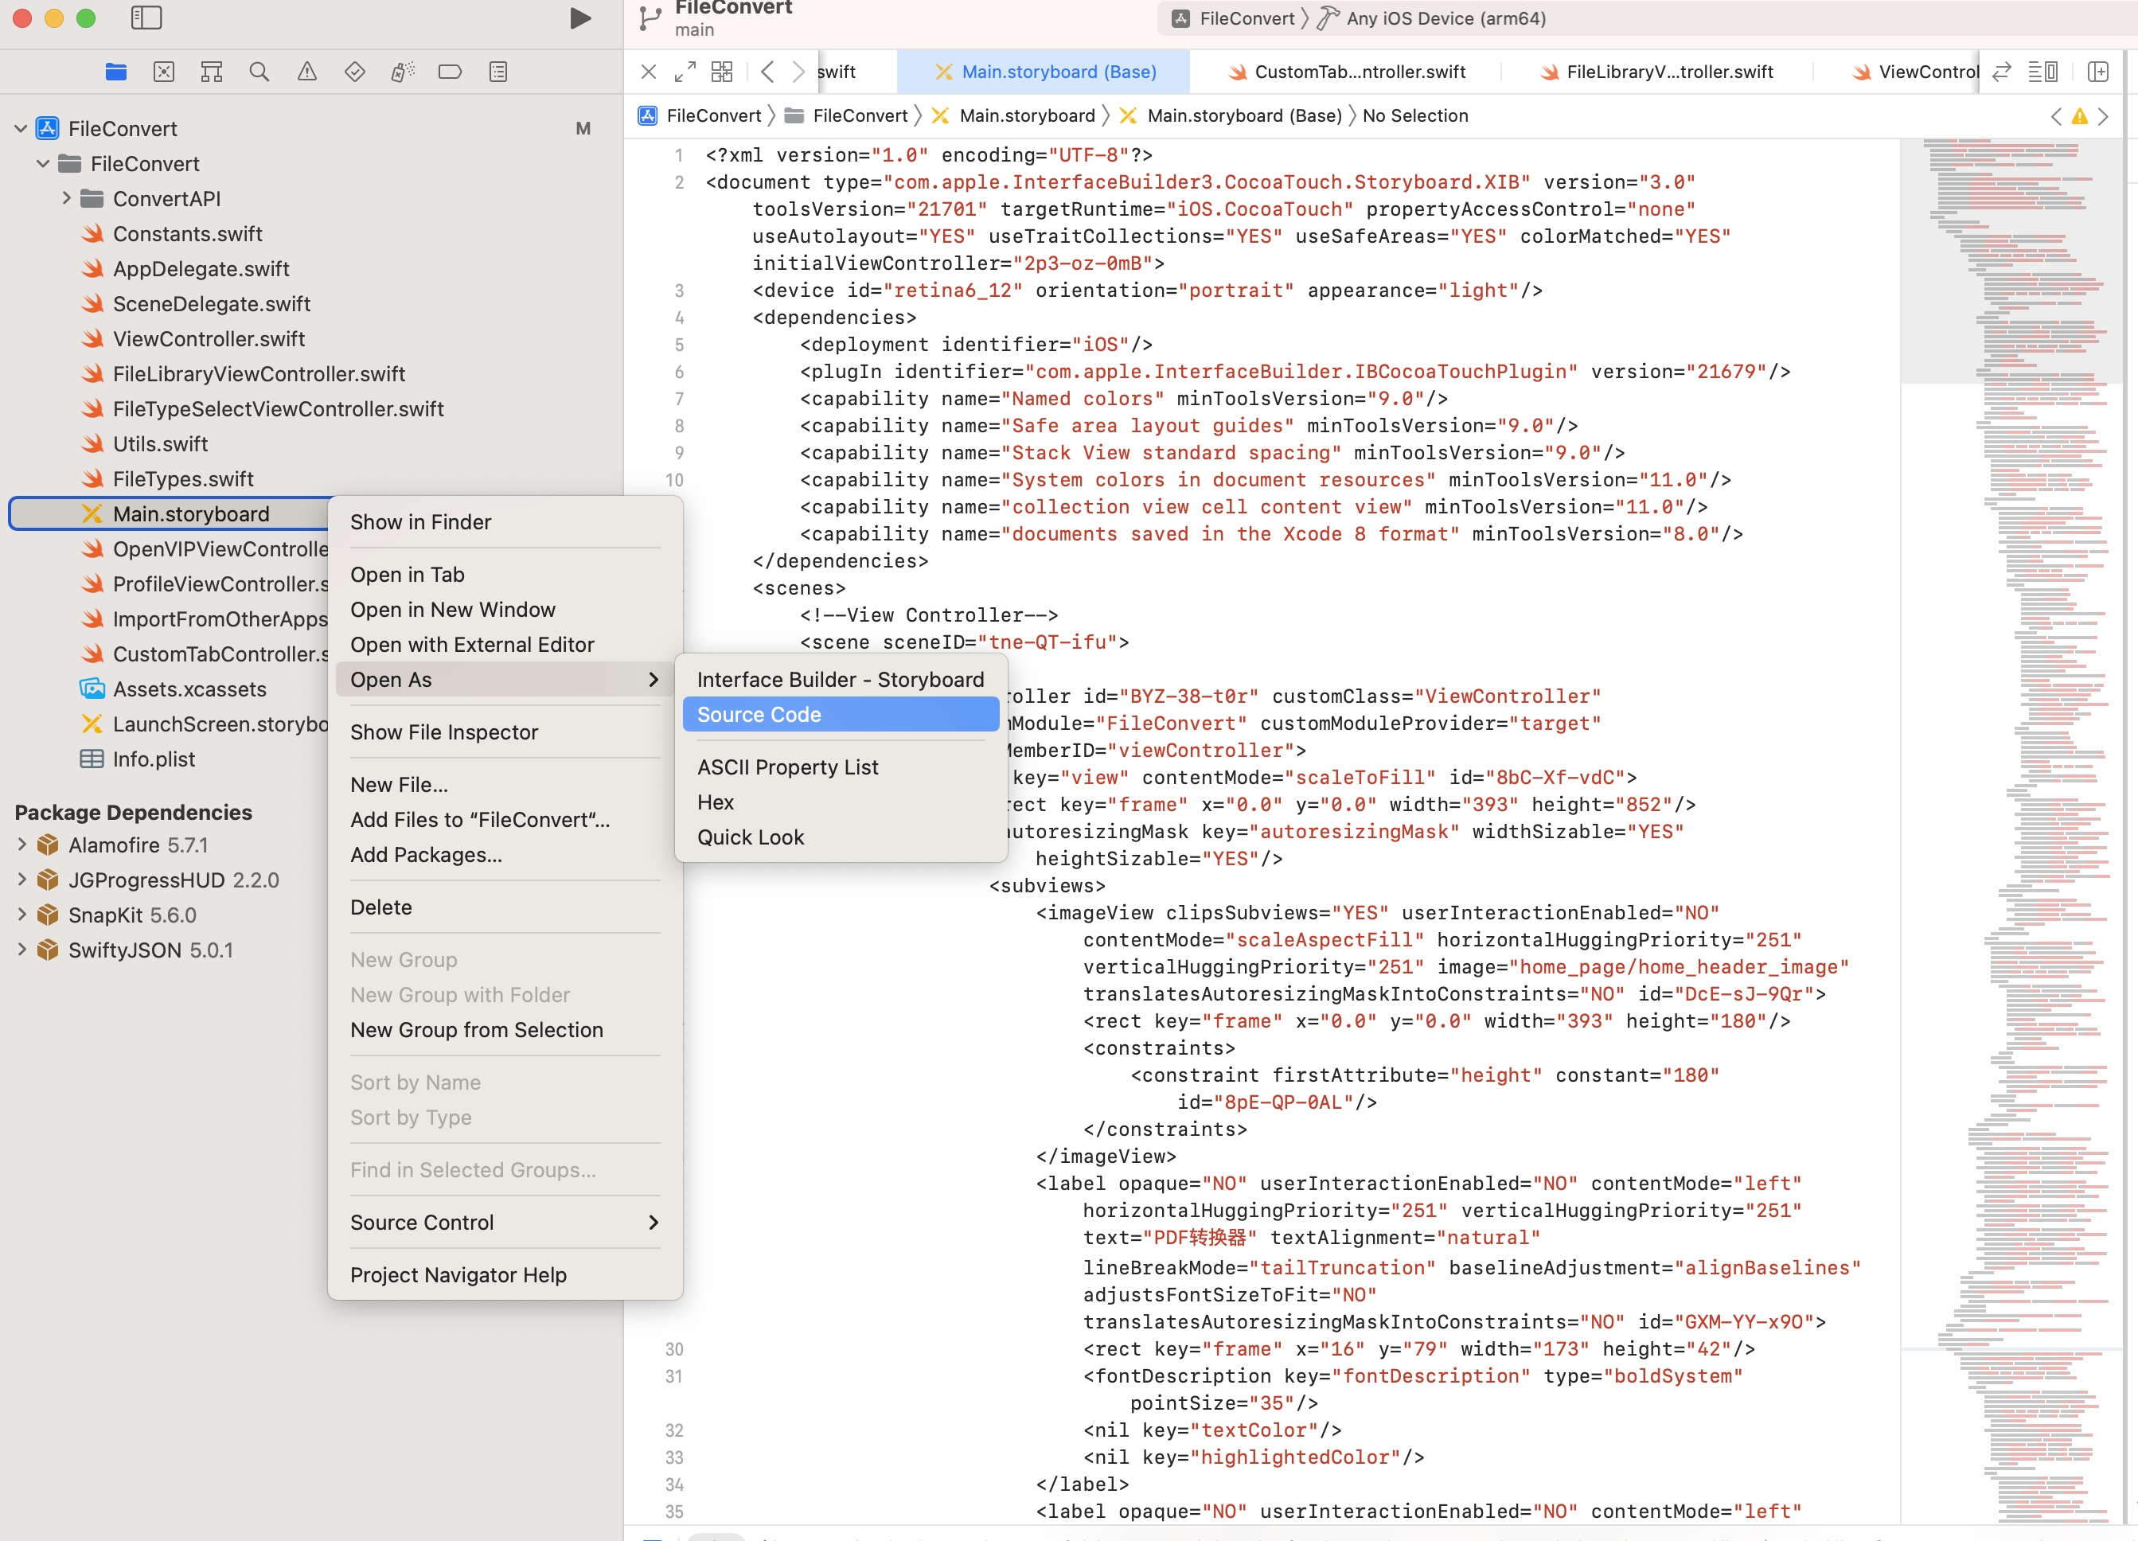Click No Selection breadcrumb segment

click(x=1415, y=116)
